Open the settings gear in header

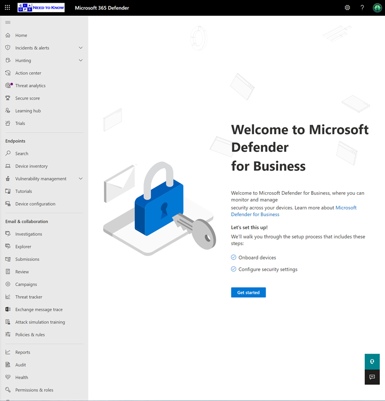click(x=347, y=8)
